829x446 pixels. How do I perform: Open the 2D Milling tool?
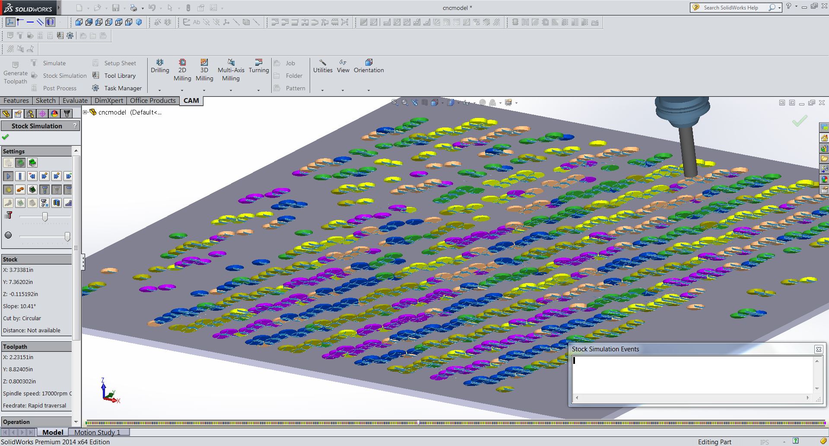click(182, 69)
